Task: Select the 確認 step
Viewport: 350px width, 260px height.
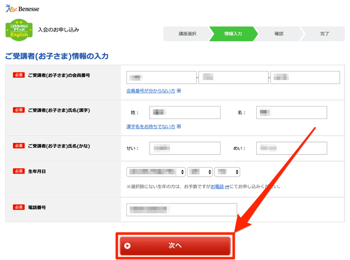Action: pyautogui.click(x=279, y=34)
